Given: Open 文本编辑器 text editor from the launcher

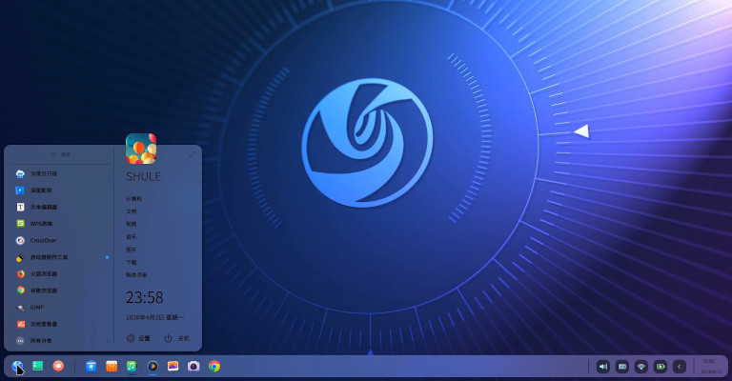Looking at the screenshot, I should pos(59,207).
